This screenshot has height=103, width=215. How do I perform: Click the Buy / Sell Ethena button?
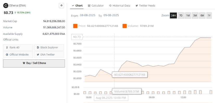click(x=34, y=63)
